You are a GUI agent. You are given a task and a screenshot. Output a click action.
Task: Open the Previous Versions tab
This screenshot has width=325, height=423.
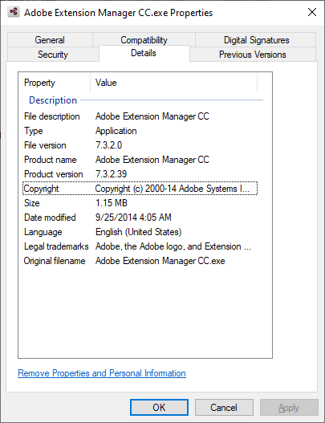pos(253,55)
